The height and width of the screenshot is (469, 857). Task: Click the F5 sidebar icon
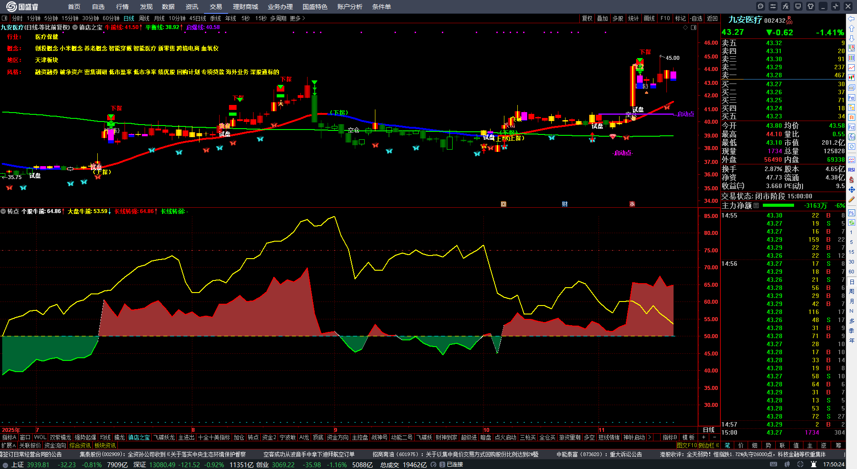852,214
